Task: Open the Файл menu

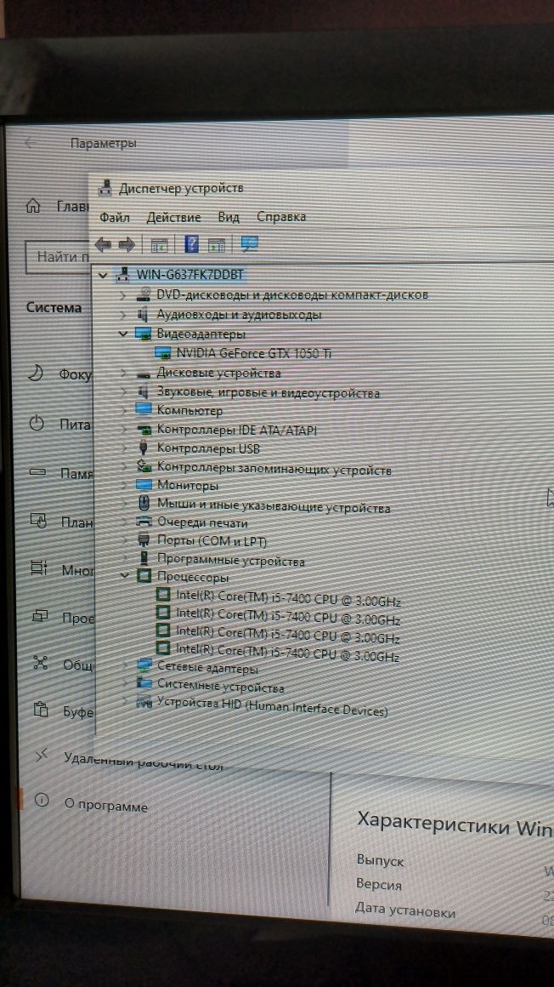Action: click(x=115, y=218)
